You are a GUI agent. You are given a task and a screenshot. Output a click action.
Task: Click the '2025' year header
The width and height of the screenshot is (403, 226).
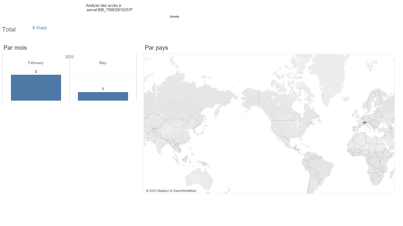click(69, 57)
